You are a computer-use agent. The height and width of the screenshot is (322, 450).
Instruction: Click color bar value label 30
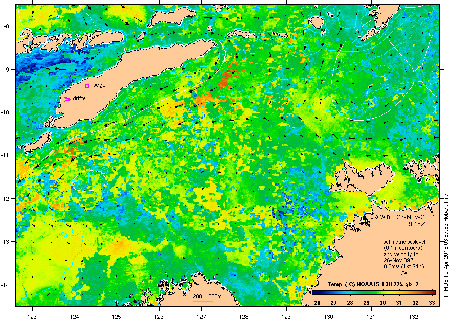(382, 303)
